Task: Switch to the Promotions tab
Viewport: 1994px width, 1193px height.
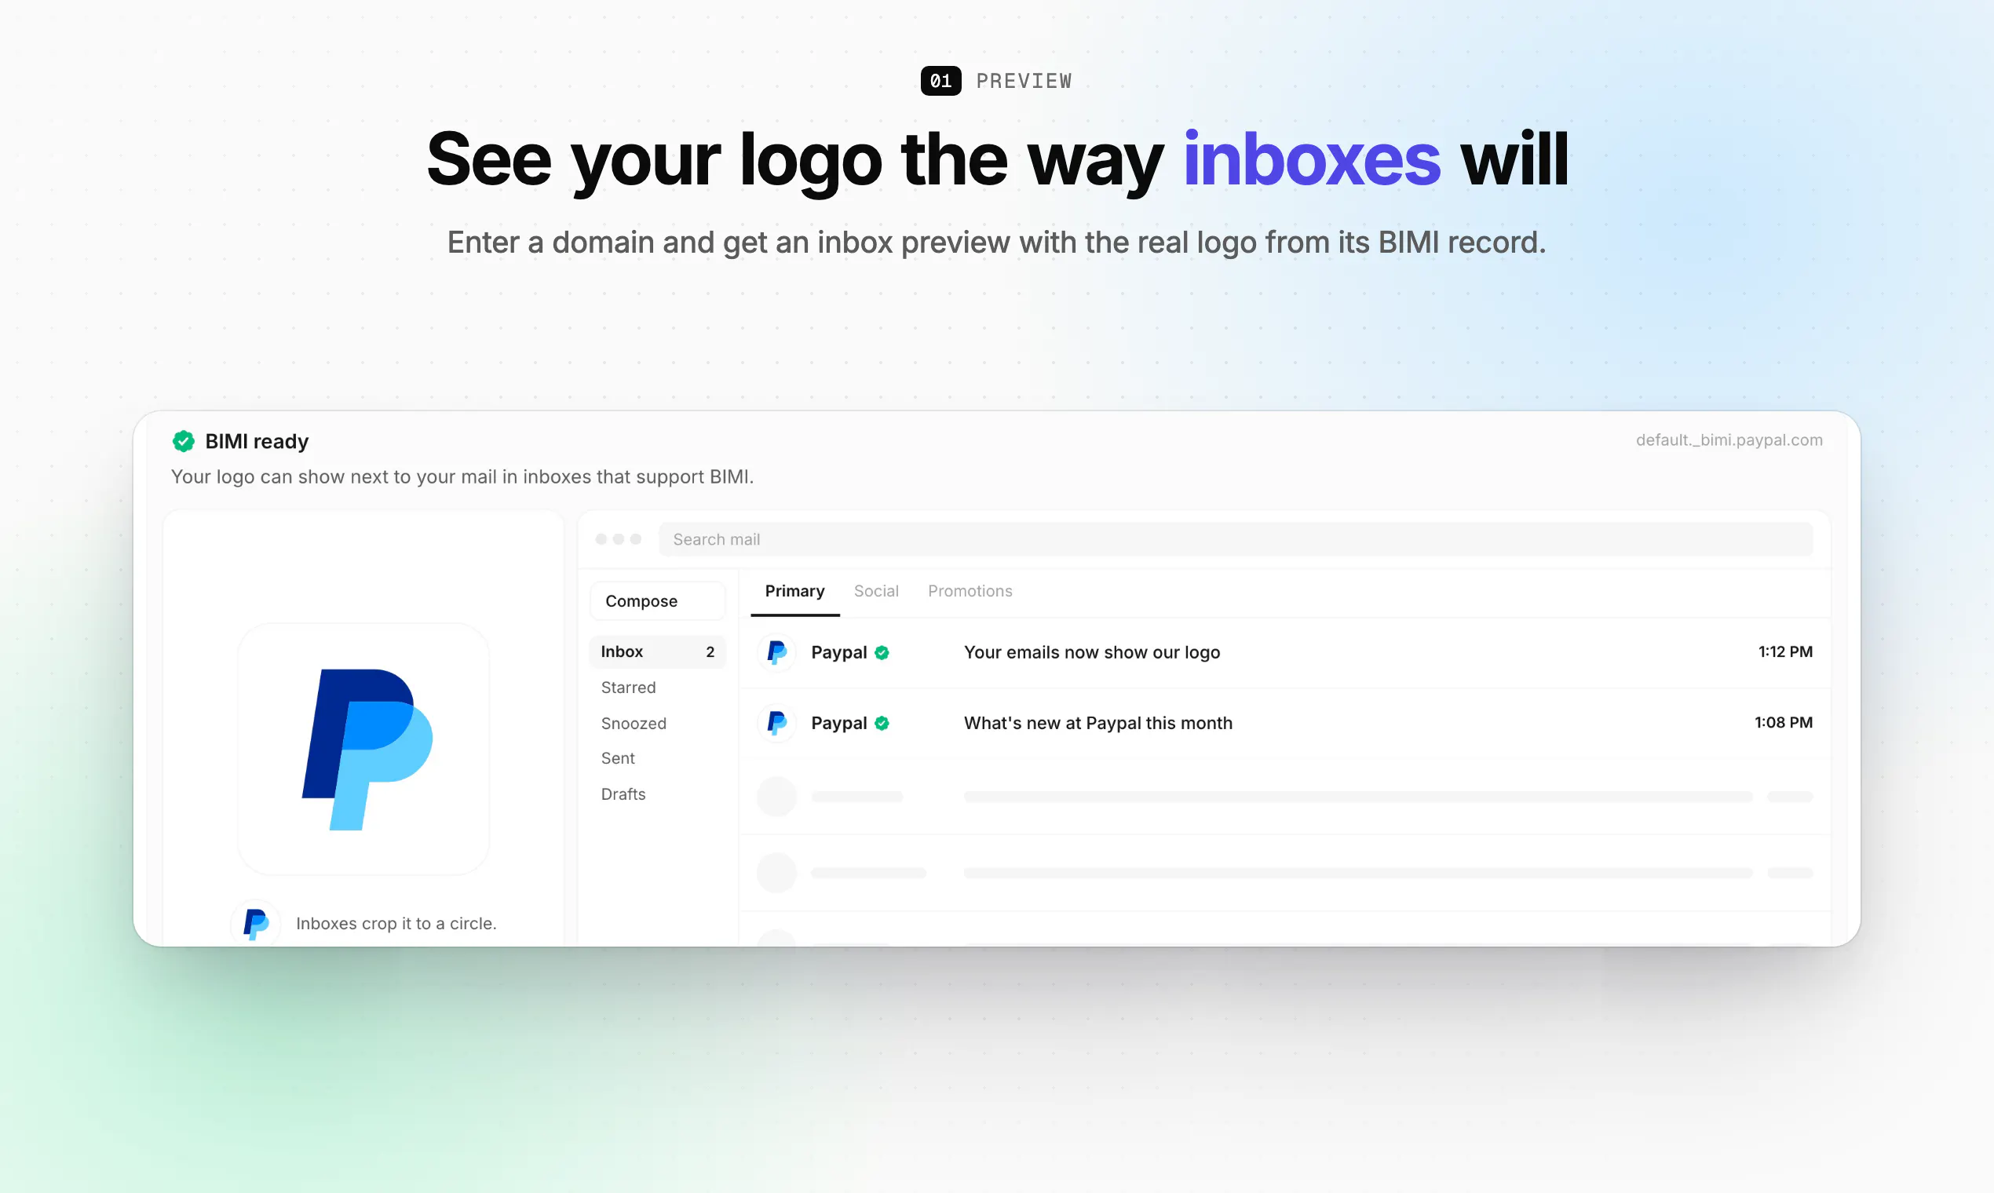Action: [x=970, y=592]
